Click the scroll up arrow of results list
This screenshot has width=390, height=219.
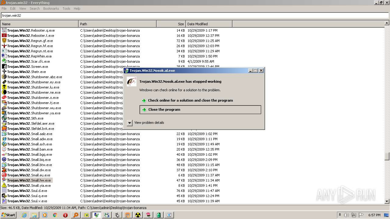387,23
